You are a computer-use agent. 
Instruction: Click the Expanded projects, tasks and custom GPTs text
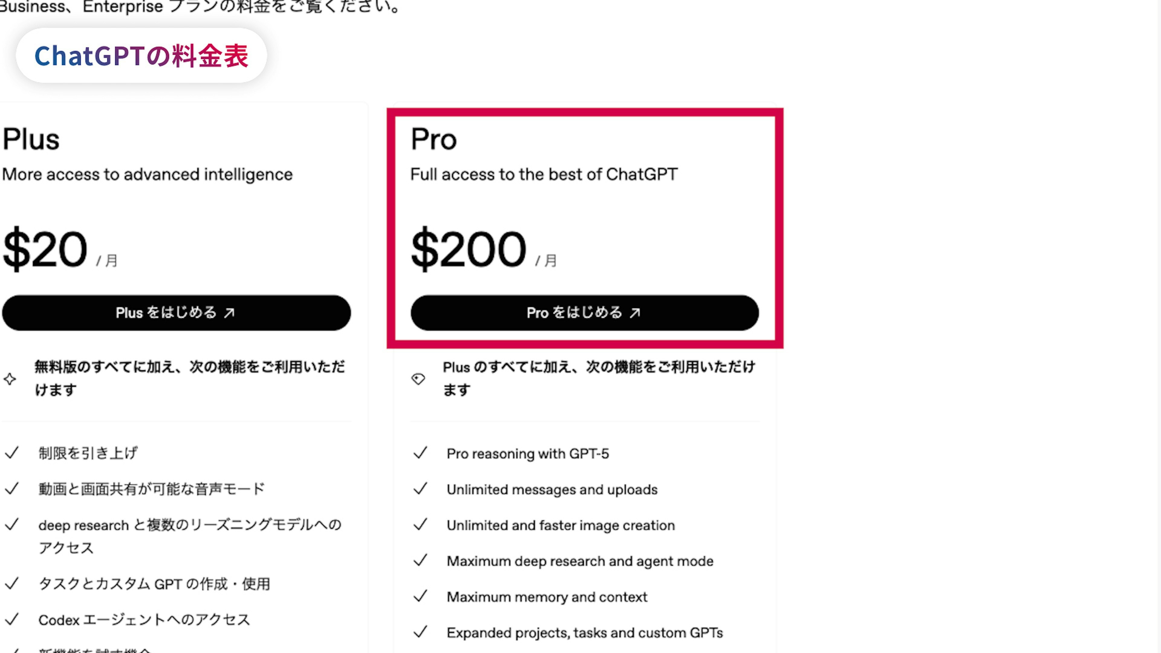pyautogui.click(x=584, y=633)
